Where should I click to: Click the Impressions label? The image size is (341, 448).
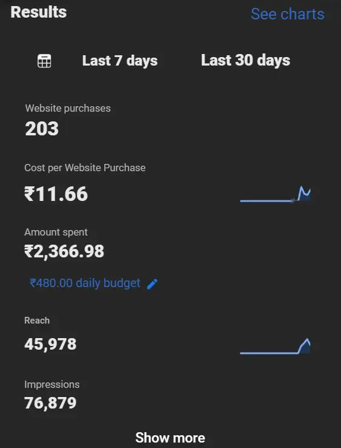coord(52,385)
